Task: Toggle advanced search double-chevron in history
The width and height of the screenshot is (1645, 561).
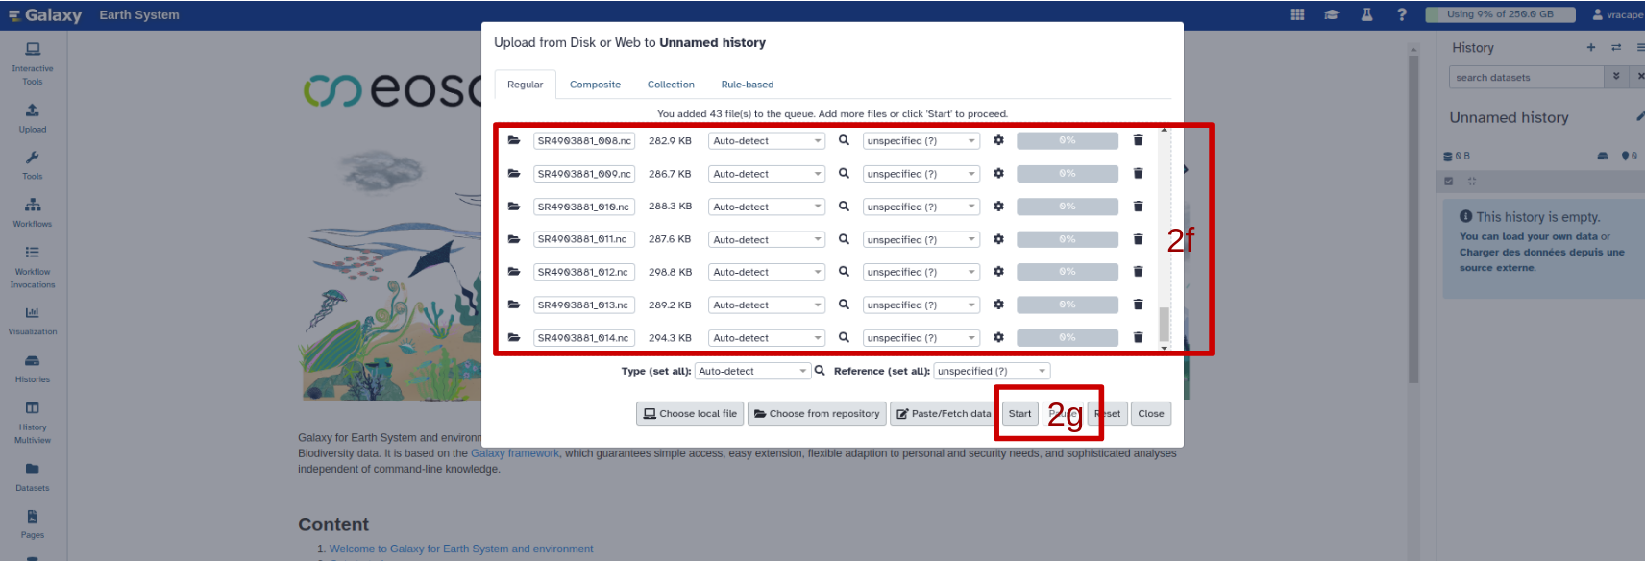Action: 1616,77
